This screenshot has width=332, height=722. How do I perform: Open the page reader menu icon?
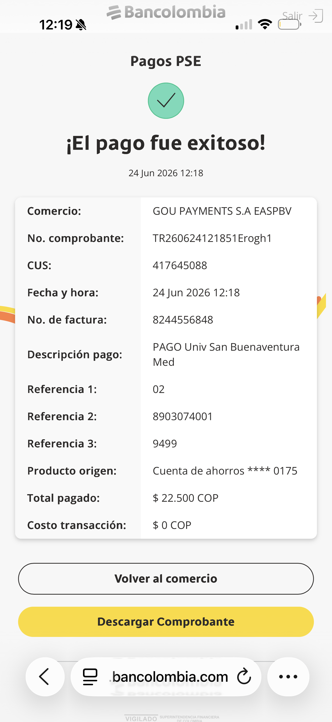tap(90, 677)
